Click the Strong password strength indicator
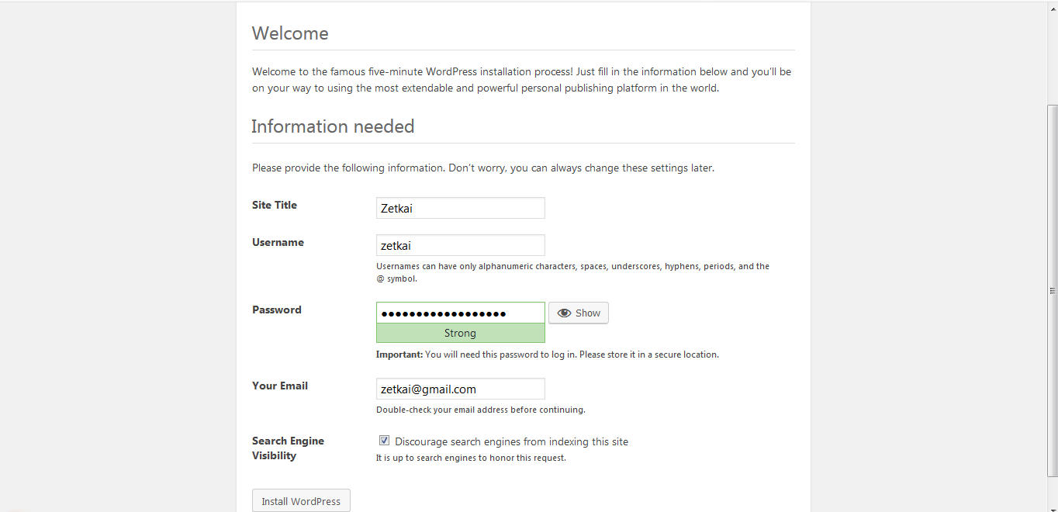 (x=461, y=333)
